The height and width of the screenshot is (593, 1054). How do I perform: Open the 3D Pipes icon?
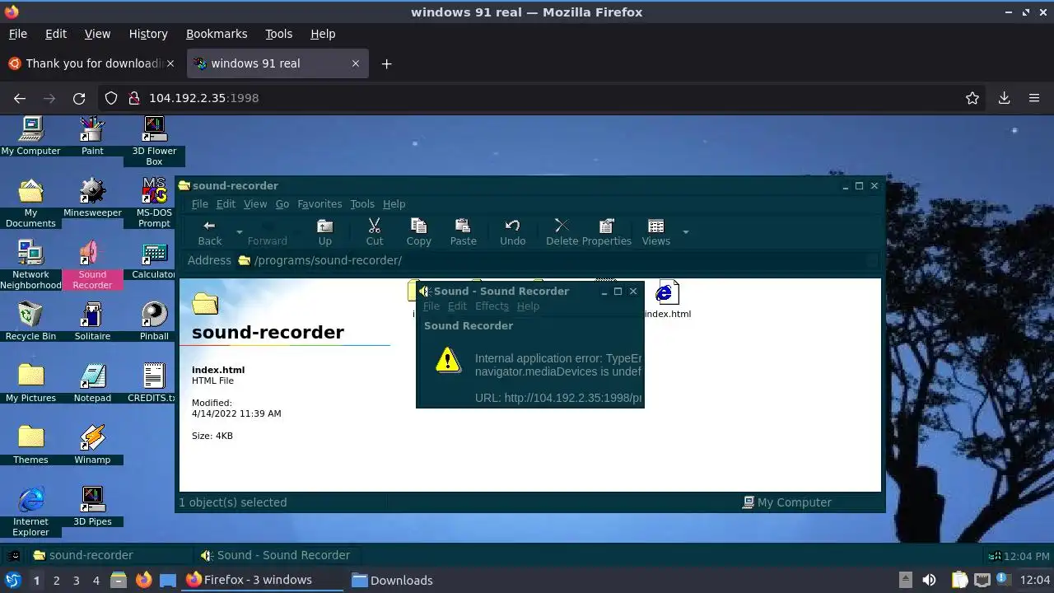[92, 507]
